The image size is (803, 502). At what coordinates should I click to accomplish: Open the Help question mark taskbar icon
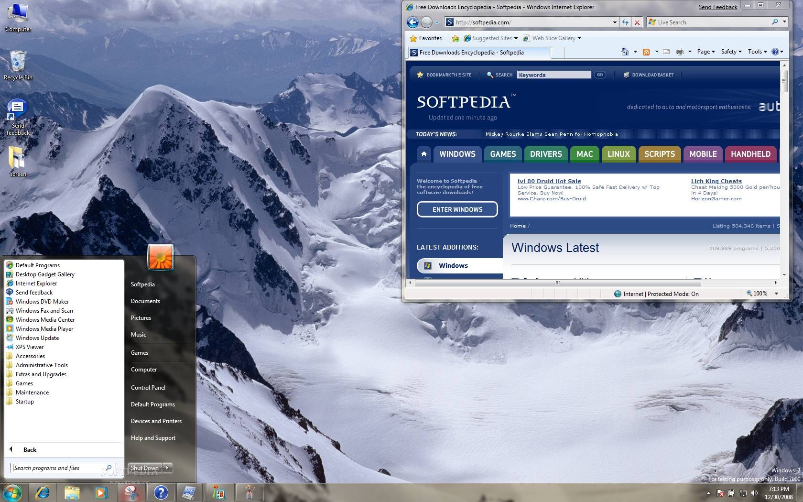161,492
